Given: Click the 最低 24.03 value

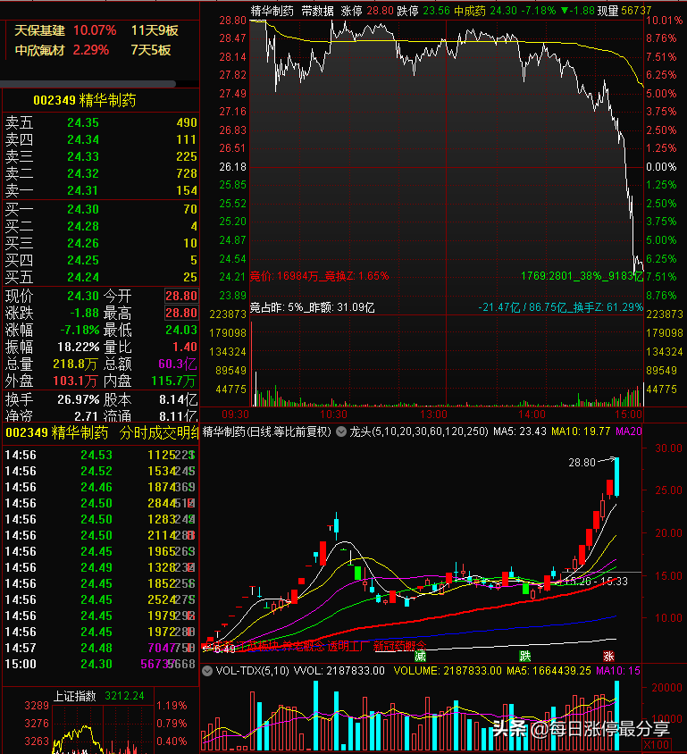Looking at the screenshot, I should tap(181, 330).
